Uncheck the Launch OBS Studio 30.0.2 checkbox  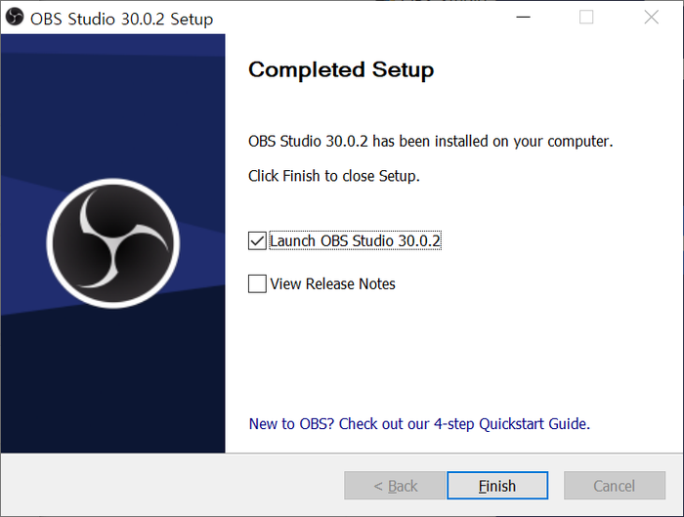click(257, 240)
